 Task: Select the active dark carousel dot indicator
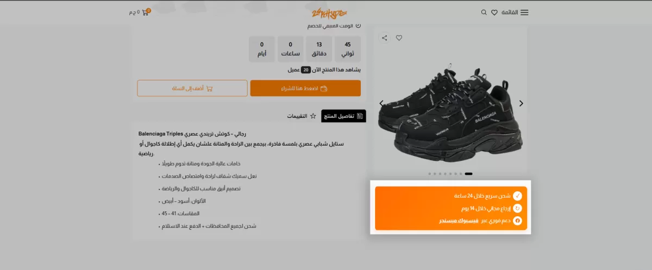click(x=468, y=174)
